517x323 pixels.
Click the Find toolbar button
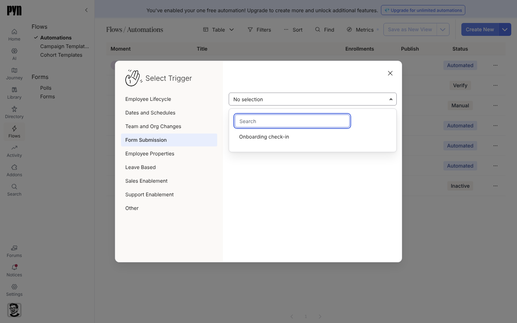pos(325,29)
